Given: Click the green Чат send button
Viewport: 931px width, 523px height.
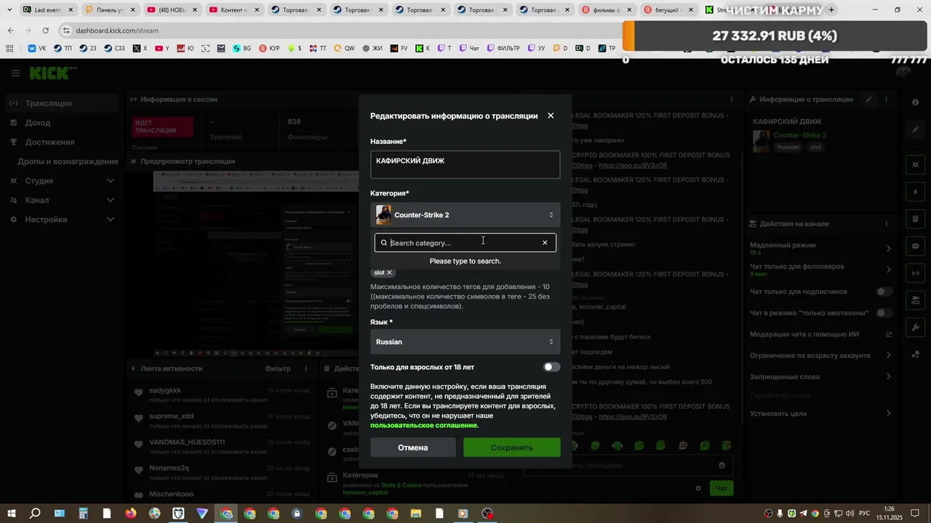Looking at the screenshot, I should pos(722,488).
